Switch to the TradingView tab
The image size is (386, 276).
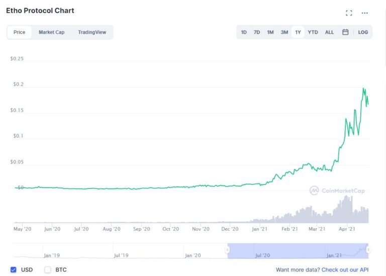92,32
